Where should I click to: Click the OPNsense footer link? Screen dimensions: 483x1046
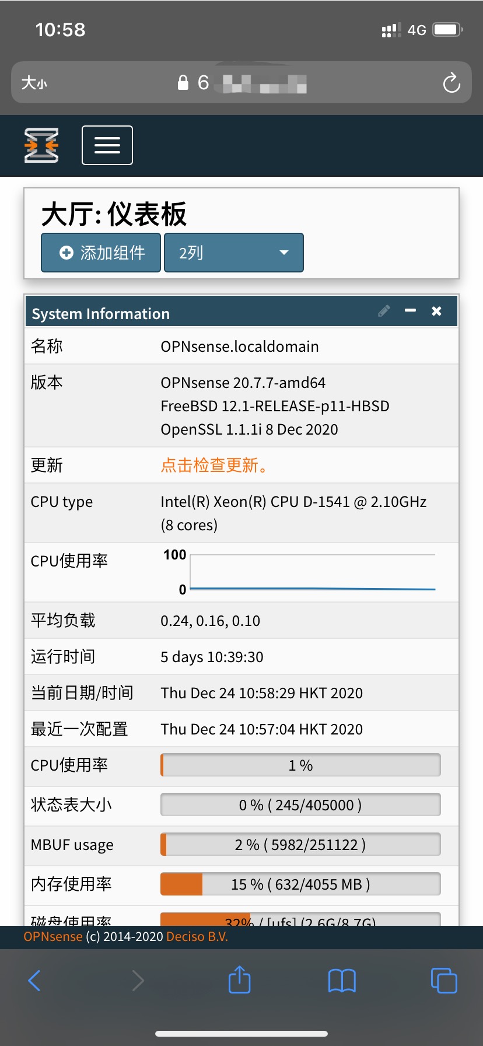click(52, 937)
